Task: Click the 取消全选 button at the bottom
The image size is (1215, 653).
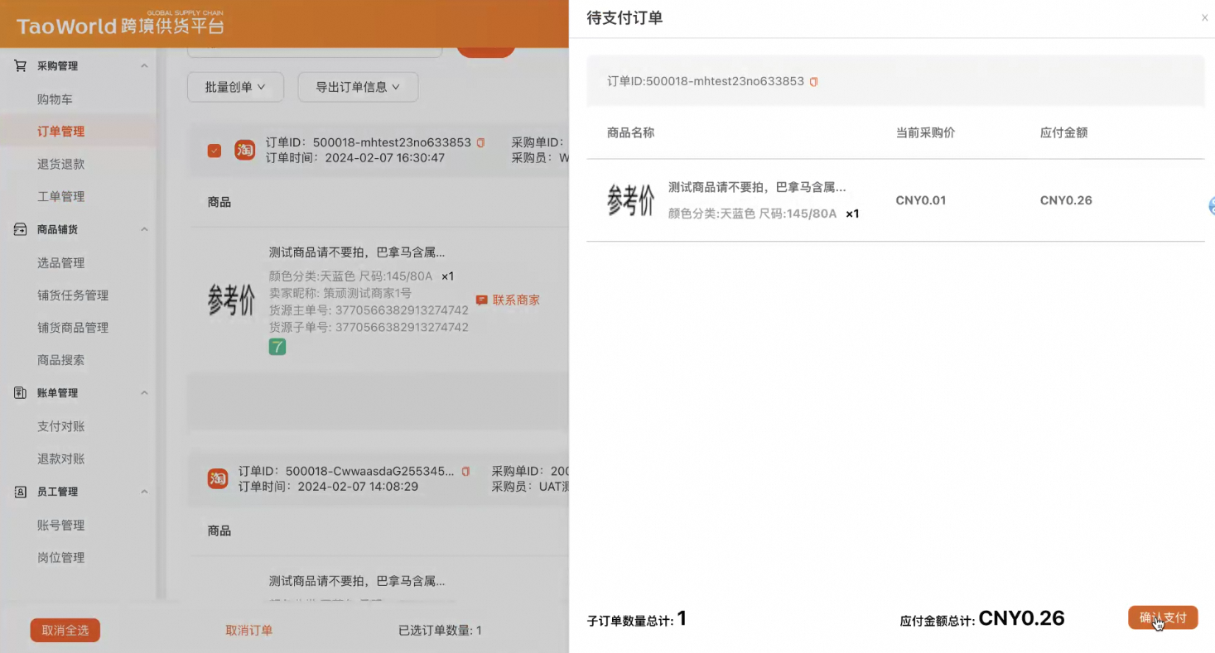Action: pyautogui.click(x=65, y=630)
